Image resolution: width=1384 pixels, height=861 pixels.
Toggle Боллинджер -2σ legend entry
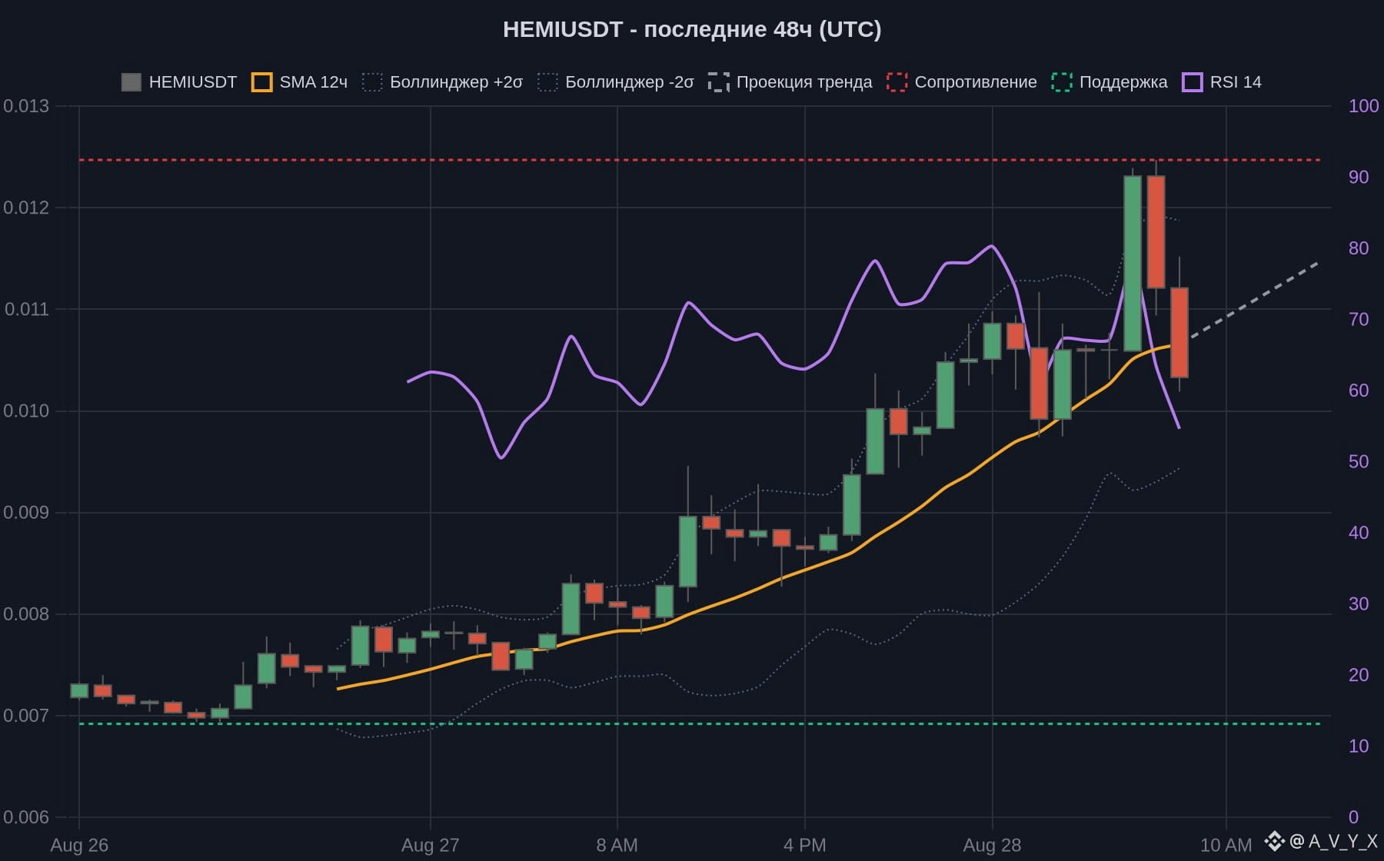(616, 82)
